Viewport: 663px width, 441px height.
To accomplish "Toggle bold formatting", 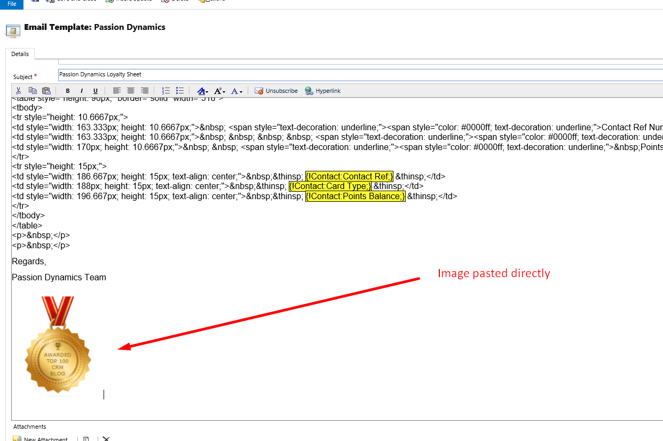I will pyautogui.click(x=68, y=91).
